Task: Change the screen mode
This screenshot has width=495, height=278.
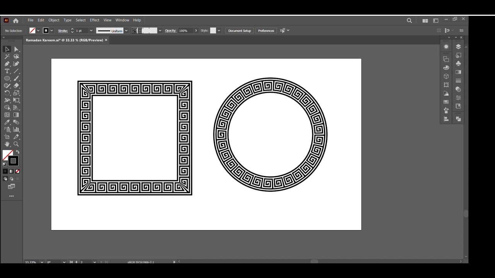Action: click(x=12, y=186)
